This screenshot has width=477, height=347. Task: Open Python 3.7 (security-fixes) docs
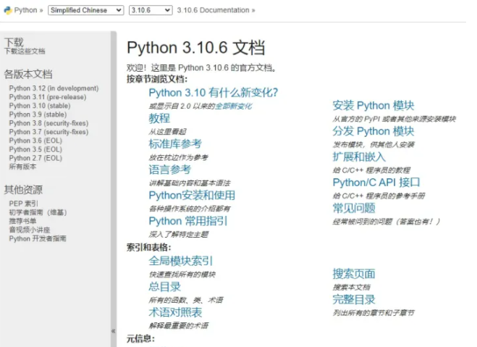[x=48, y=132]
